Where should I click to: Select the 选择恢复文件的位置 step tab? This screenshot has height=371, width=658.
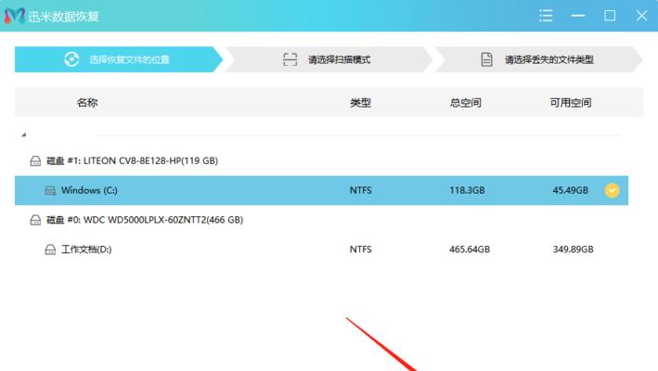pos(119,59)
